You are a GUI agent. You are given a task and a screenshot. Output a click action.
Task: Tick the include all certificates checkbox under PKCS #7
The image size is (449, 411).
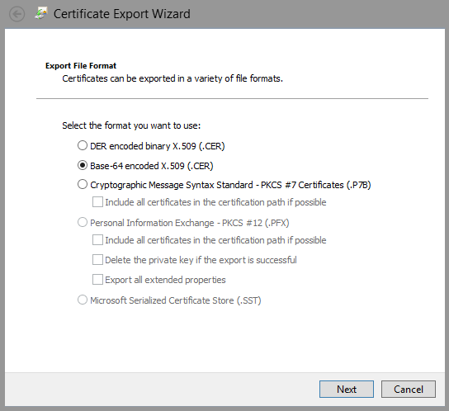point(97,202)
